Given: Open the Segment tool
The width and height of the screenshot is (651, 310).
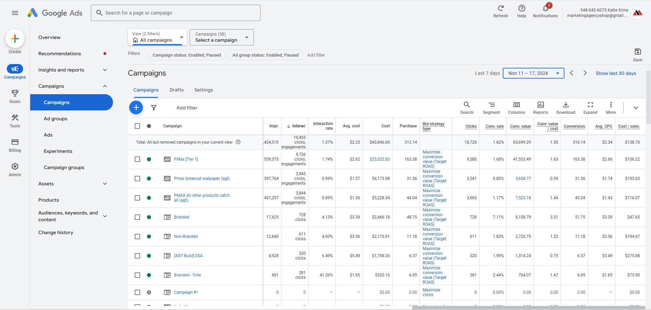Looking at the screenshot, I should [491, 105].
